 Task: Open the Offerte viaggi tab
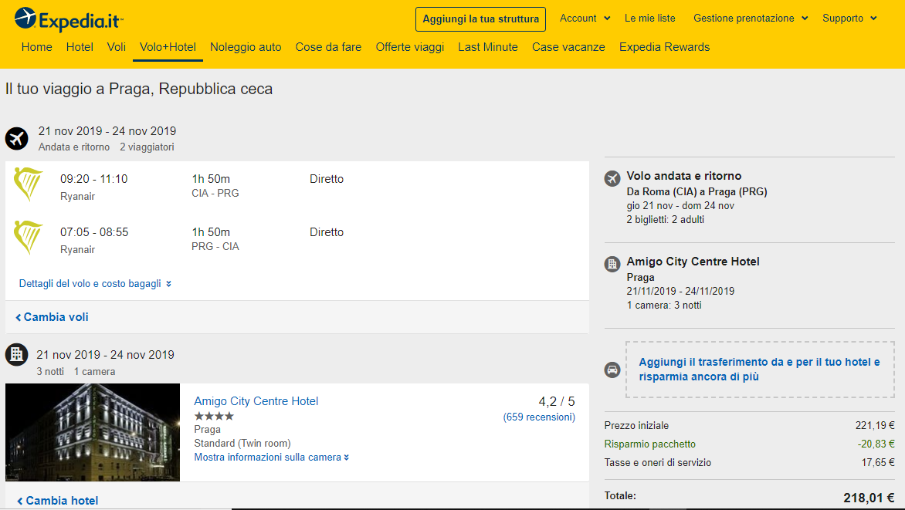point(410,47)
